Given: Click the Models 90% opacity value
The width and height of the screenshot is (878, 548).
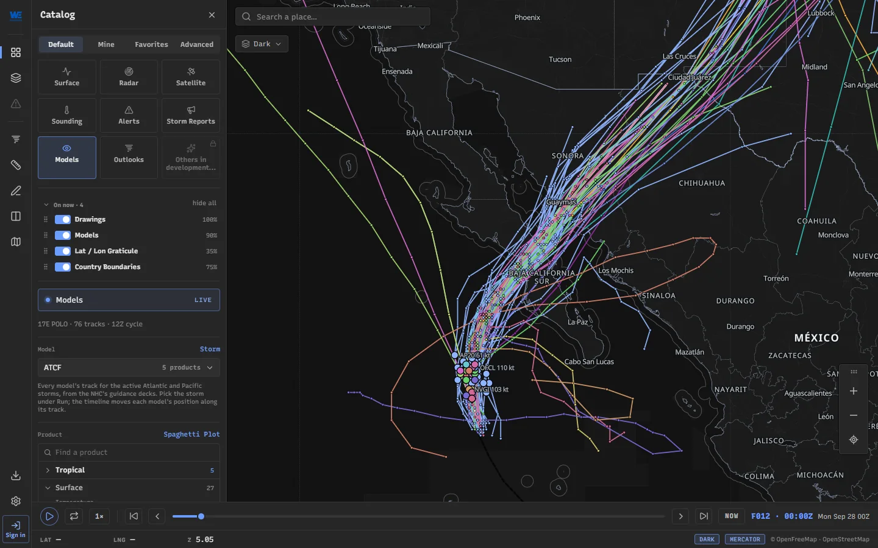Looking at the screenshot, I should (x=212, y=236).
